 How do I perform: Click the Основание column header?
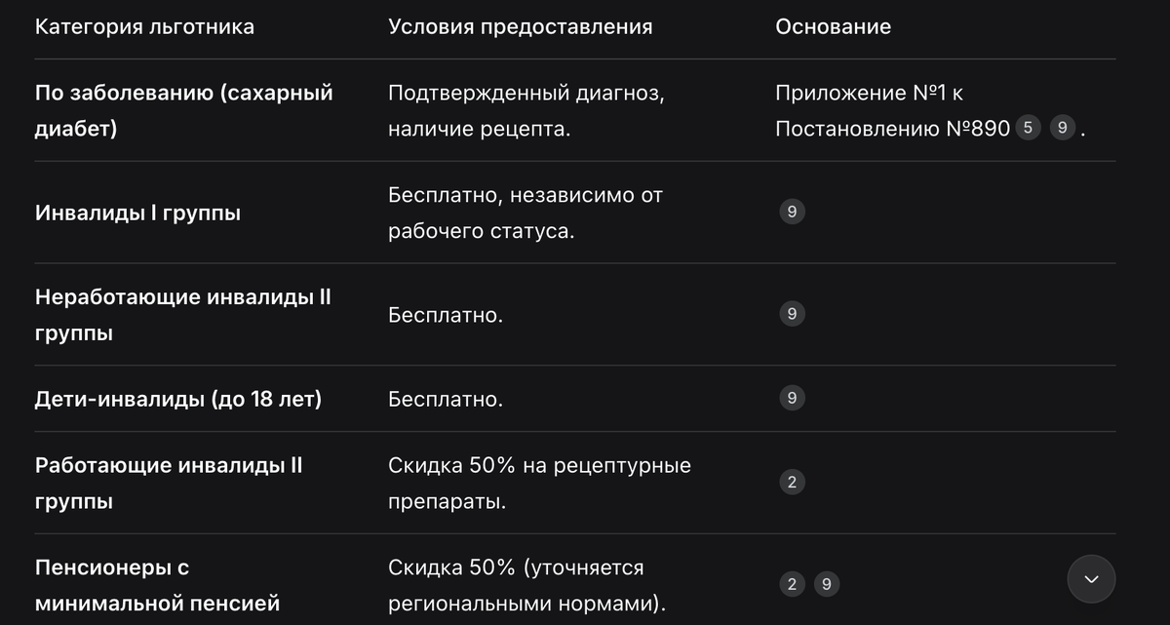click(833, 26)
